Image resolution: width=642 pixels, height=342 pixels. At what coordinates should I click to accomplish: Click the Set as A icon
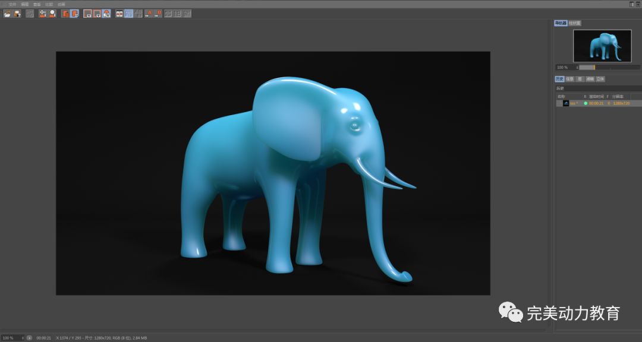pyautogui.click(x=149, y=13)
